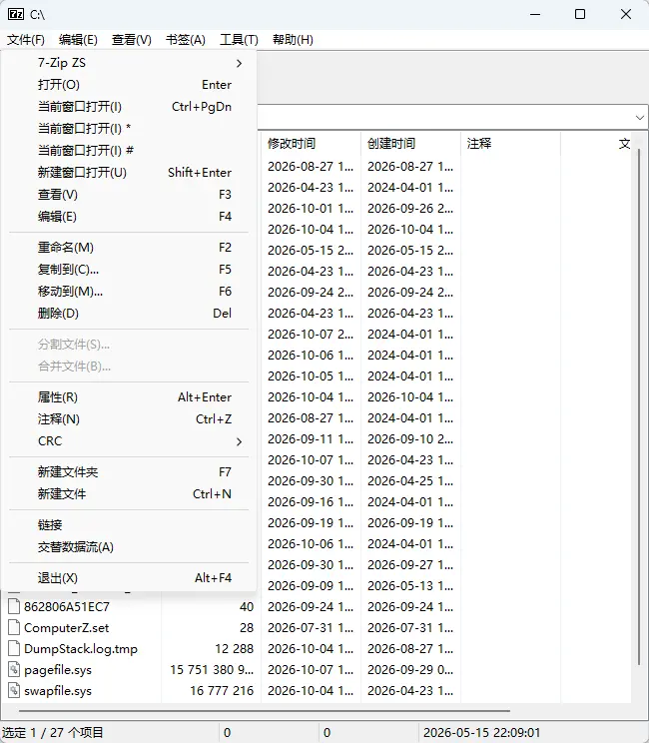This screenshot has width=649, height=743.
Task: Choose 新建窗口打开(U) menu entry
Action: tap(129, 173)
